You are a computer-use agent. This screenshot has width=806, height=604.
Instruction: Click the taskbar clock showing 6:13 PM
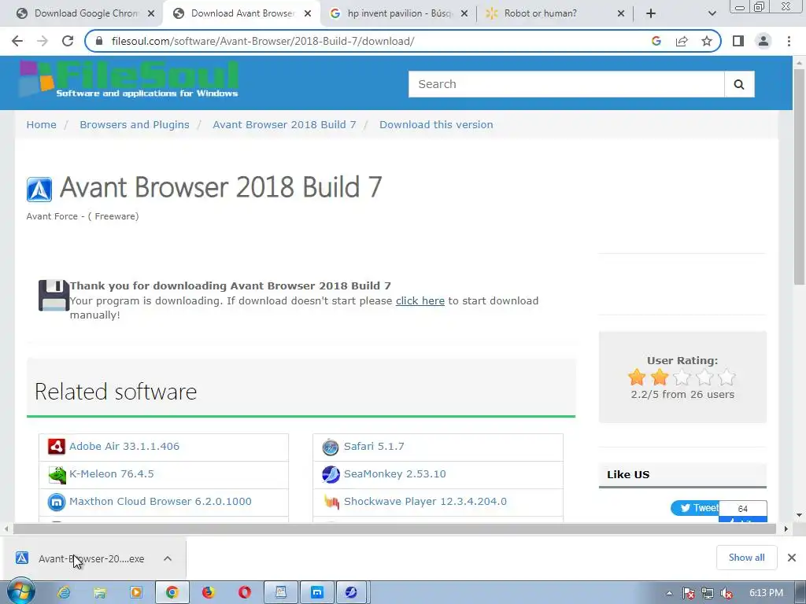click(766, 593)
